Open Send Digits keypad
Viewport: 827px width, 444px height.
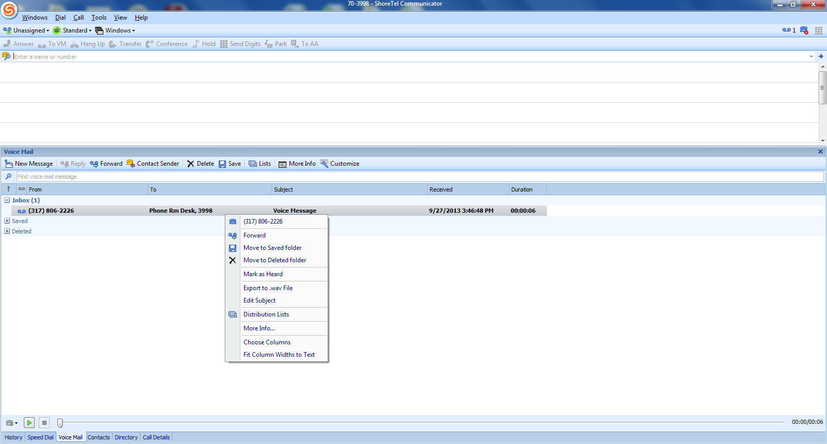(x=240, y=44)
